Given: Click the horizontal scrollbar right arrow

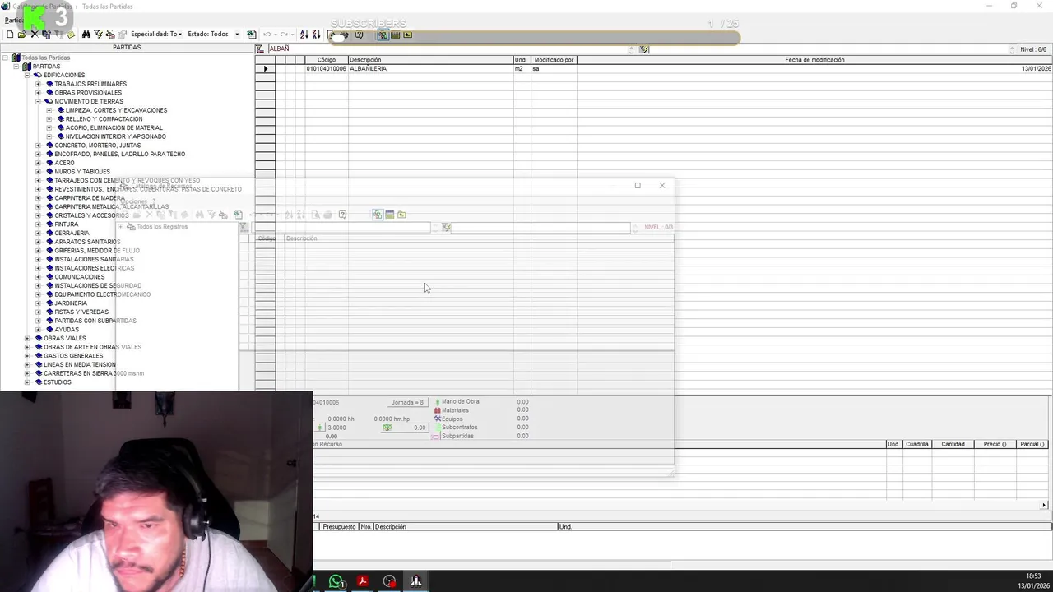Looking at the screenshot, I should pos(1044,505).
